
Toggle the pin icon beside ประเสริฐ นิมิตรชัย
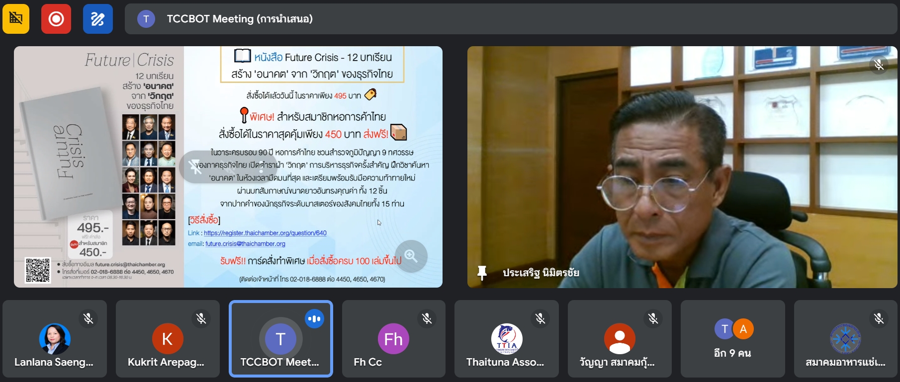(x=481, y=273)
